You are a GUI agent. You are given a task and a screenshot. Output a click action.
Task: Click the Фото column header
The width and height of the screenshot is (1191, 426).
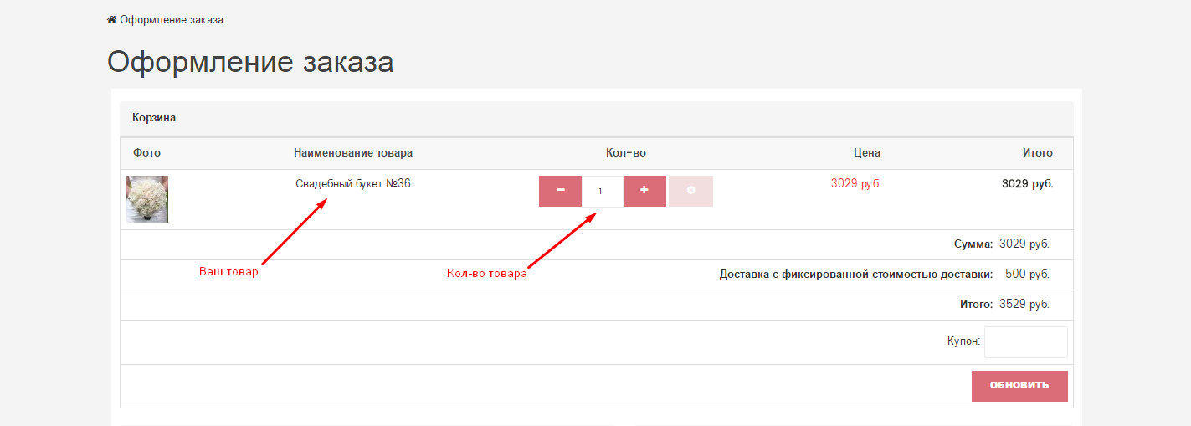coord(146,153)
